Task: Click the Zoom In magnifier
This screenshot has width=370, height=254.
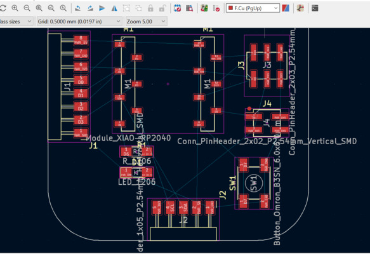Action: click(15, 8)
